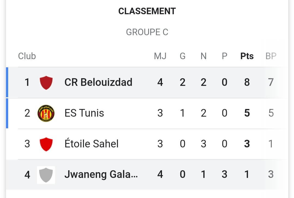Click the Pts column header
The image size is (294, 198).
pyautogui.click(x=247, y=56)
